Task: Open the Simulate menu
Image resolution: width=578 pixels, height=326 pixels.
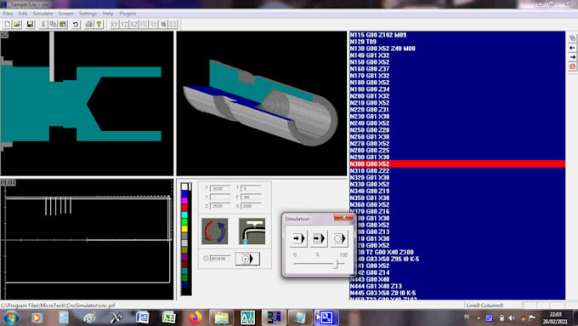Action: coord(42,14)
